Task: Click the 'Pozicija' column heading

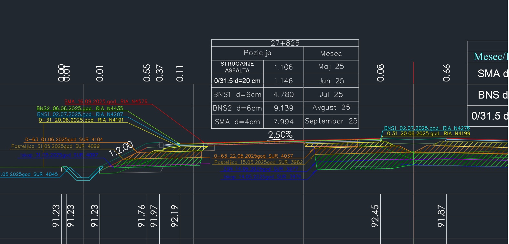Action: (258, 53)
